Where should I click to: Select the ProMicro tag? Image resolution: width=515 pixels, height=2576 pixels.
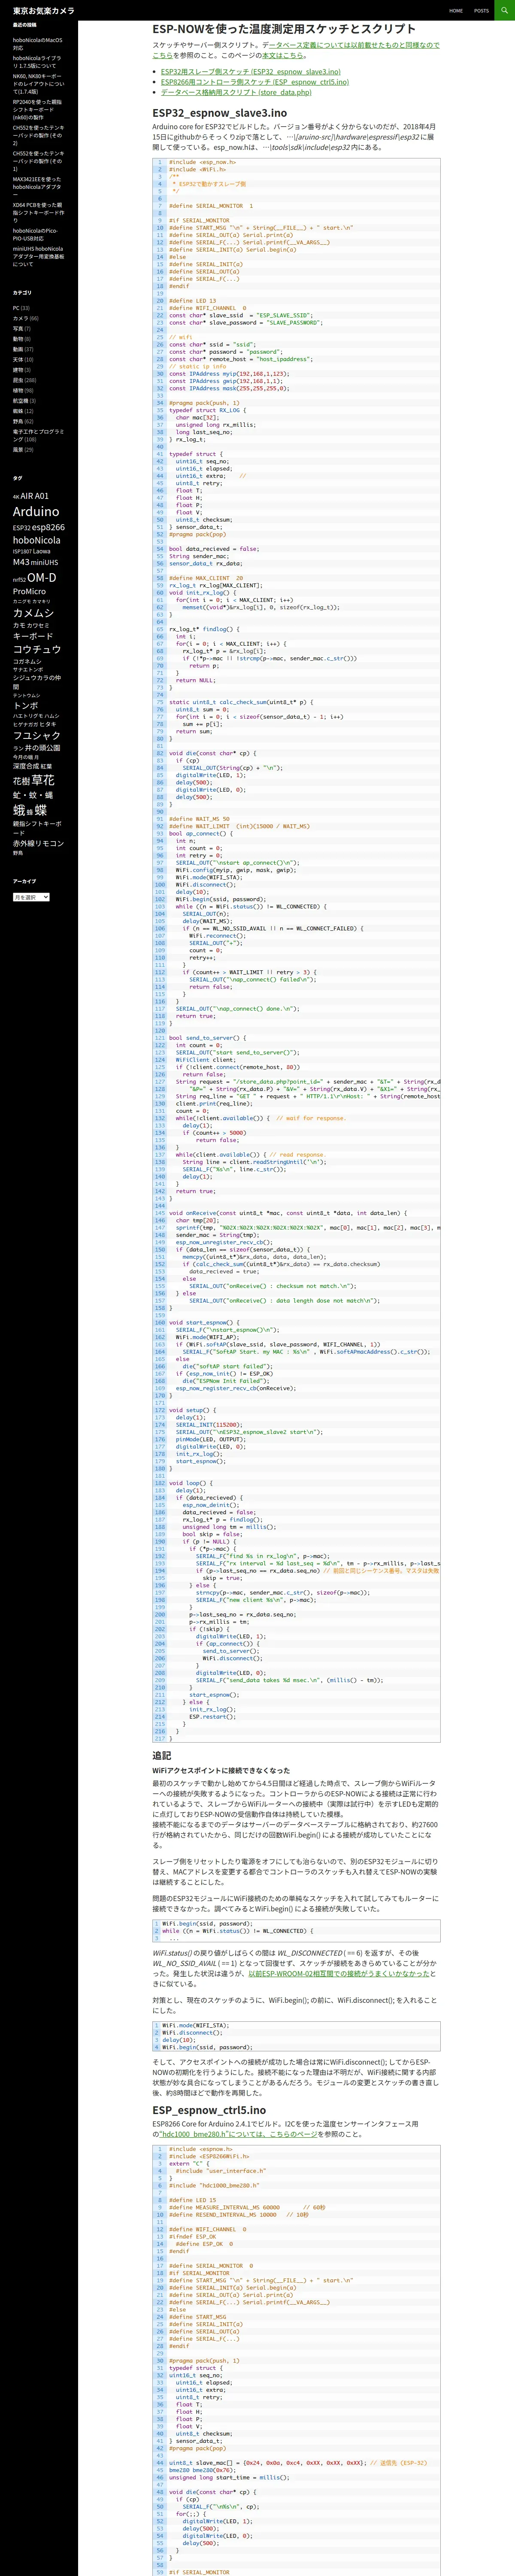(29, 591)
